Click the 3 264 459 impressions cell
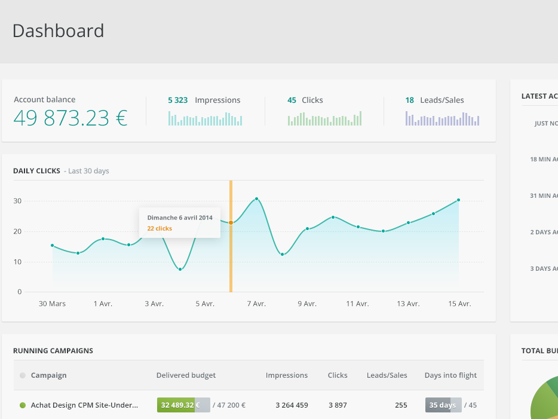558x419 pixels. (292, 405)
